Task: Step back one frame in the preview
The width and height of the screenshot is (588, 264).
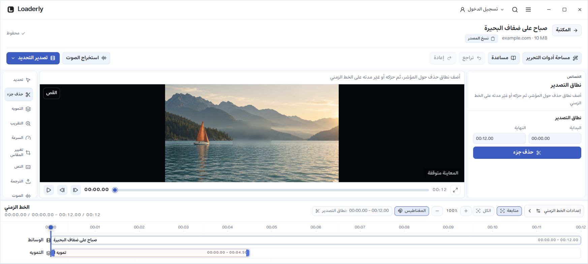Action: (x=62, y=190)
